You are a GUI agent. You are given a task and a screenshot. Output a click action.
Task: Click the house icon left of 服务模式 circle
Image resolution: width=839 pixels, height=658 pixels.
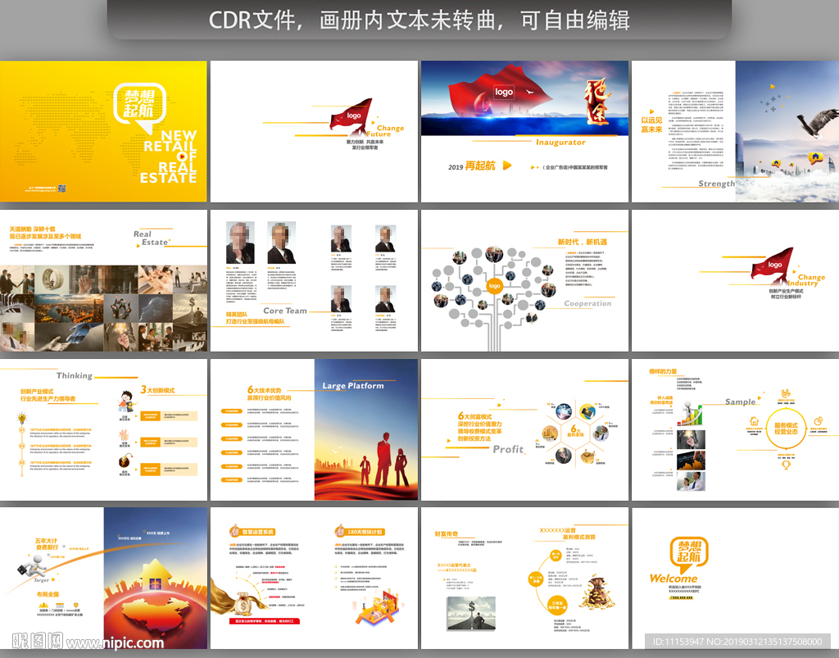click(754, 421)
